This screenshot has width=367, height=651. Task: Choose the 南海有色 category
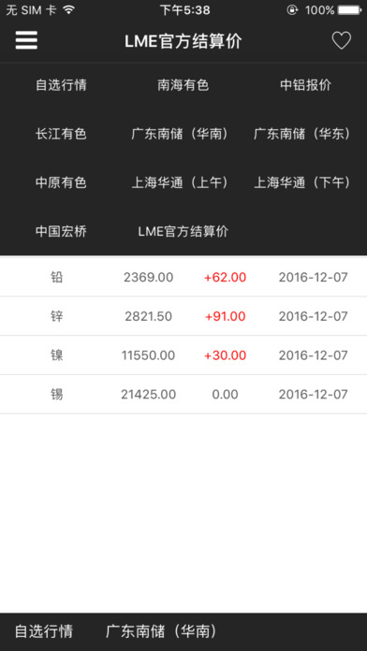click(x=183, y=85)
